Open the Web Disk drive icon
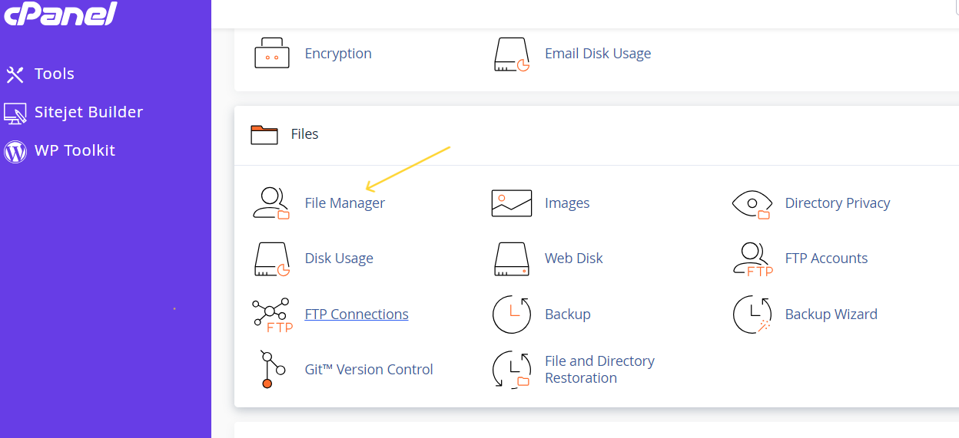 512,259
